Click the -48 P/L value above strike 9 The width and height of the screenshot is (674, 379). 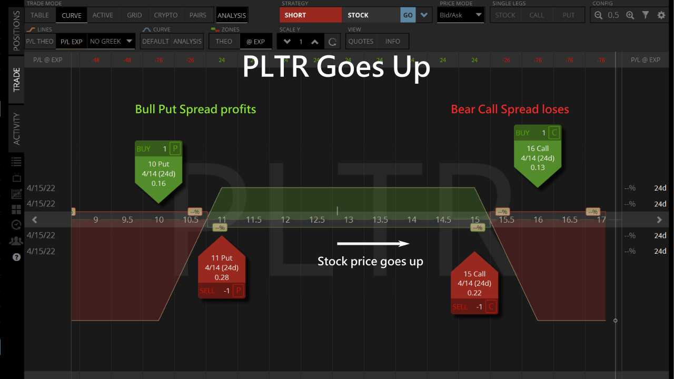[x=95, y=60]
